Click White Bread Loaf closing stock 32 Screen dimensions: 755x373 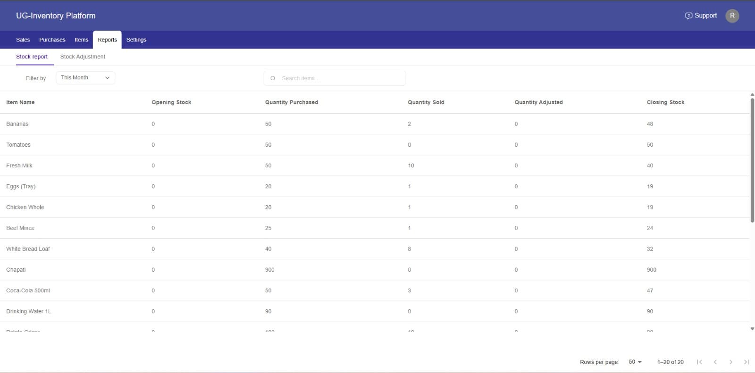click(650, 249)
